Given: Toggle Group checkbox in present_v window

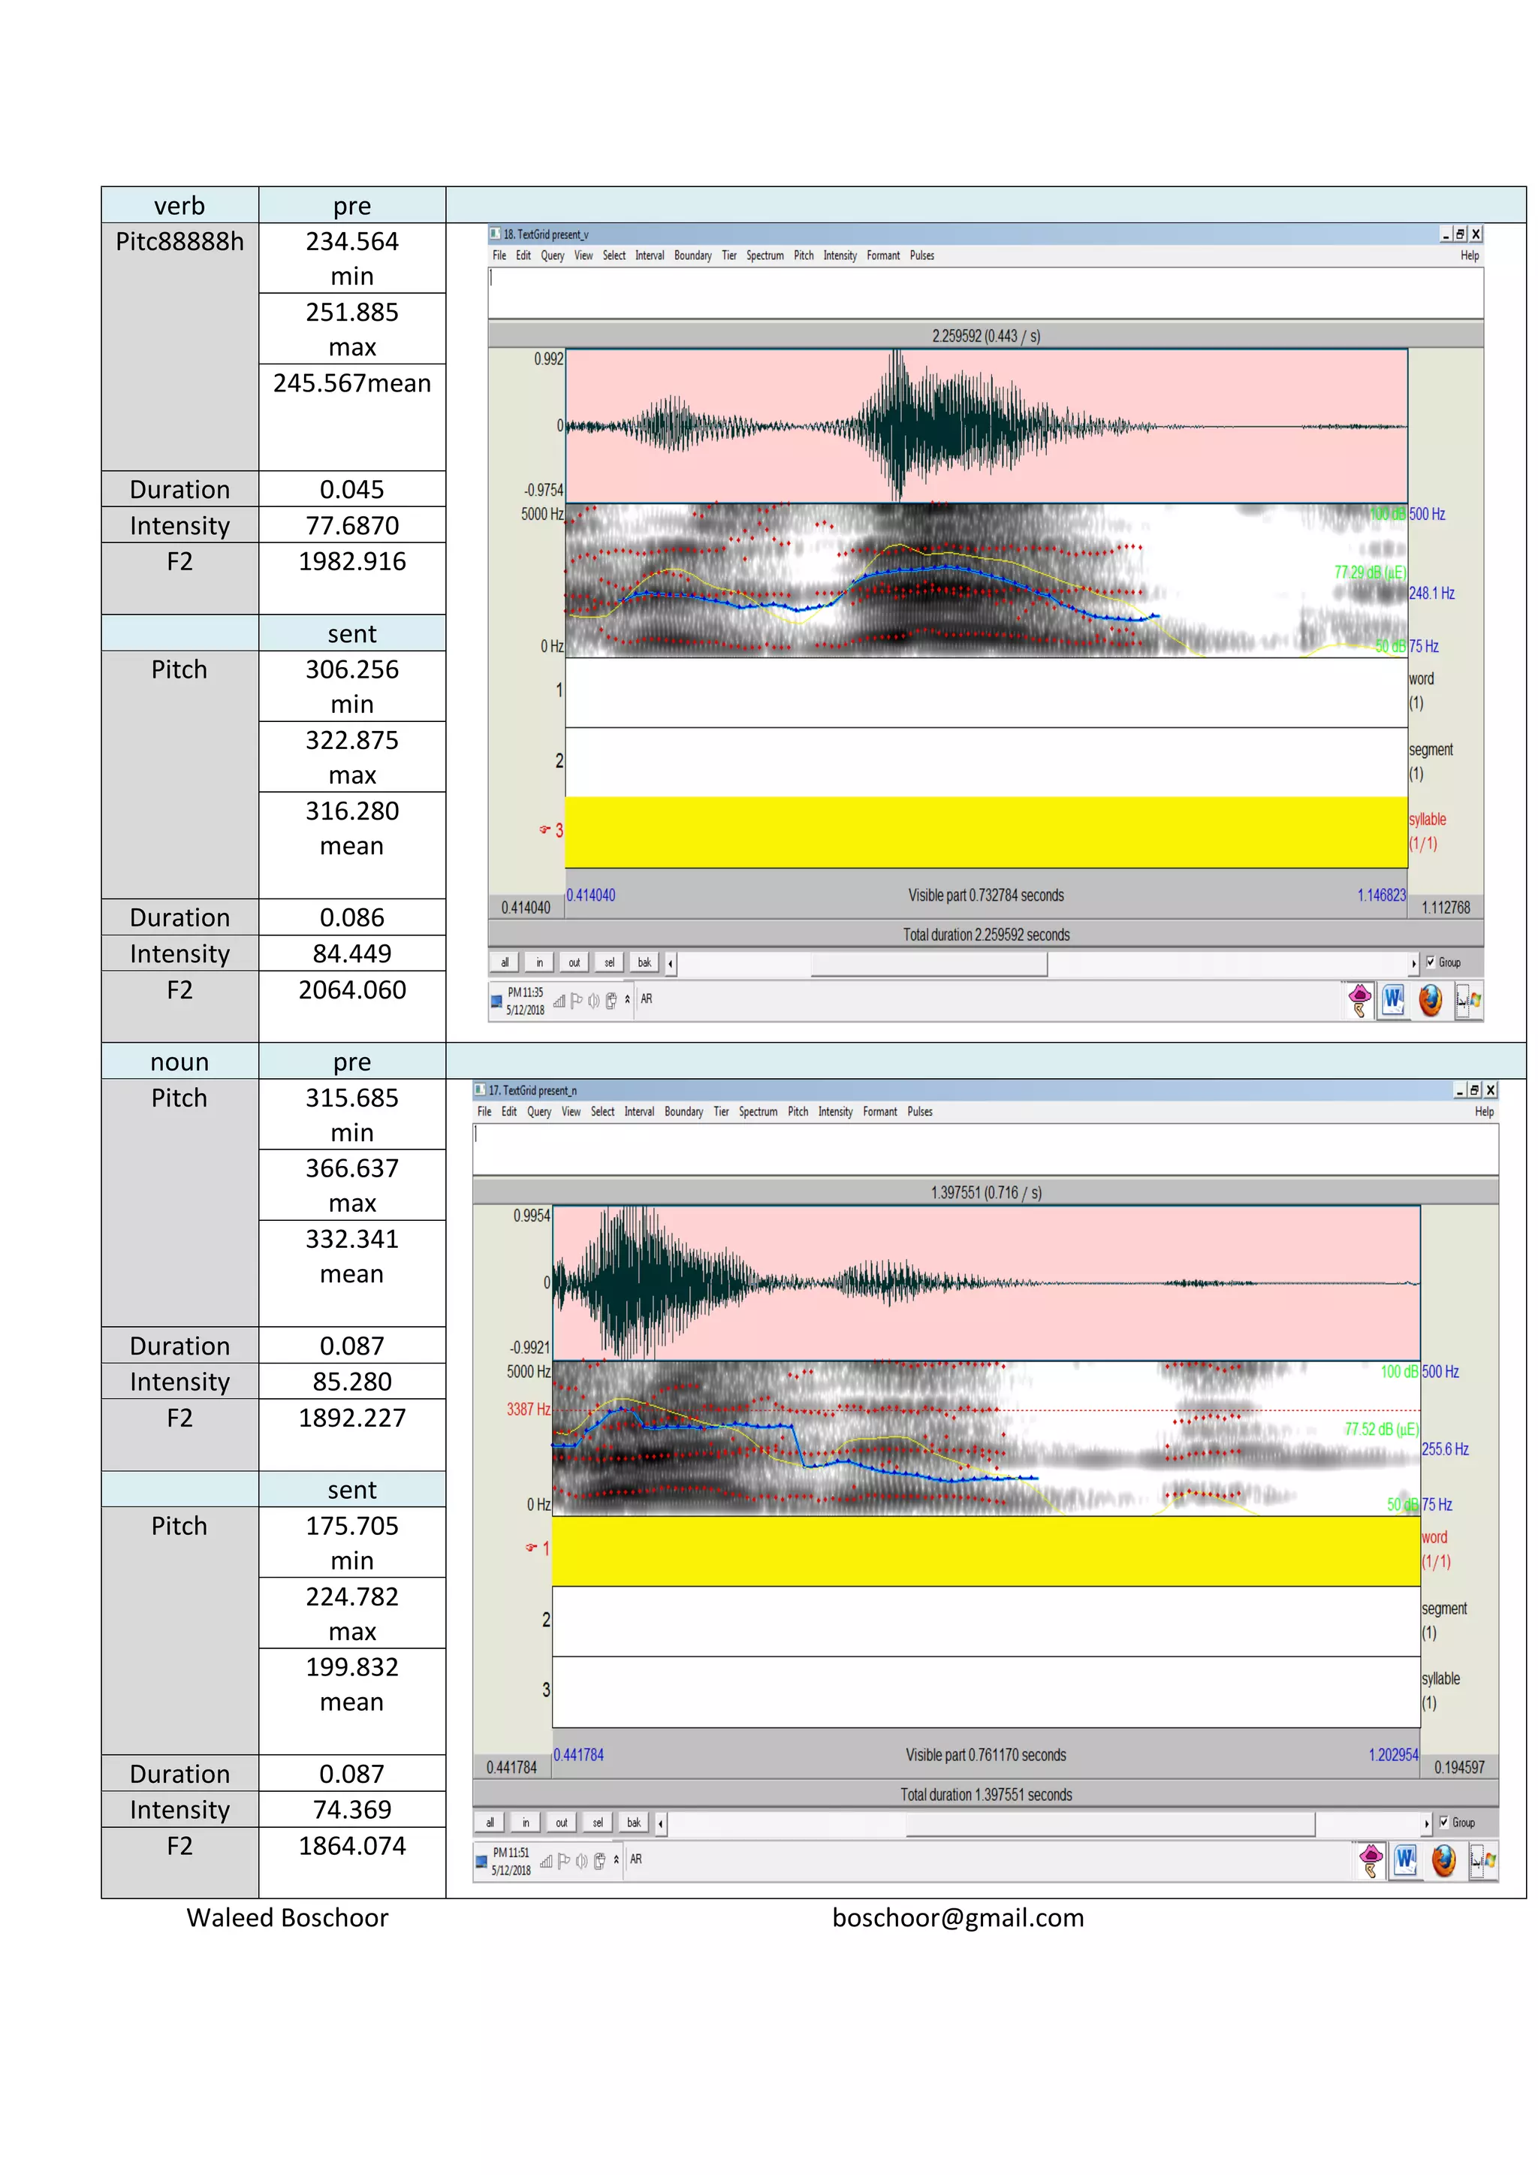Looking at the screenshot, I should pyautogui.click(x=1430, y=962).
